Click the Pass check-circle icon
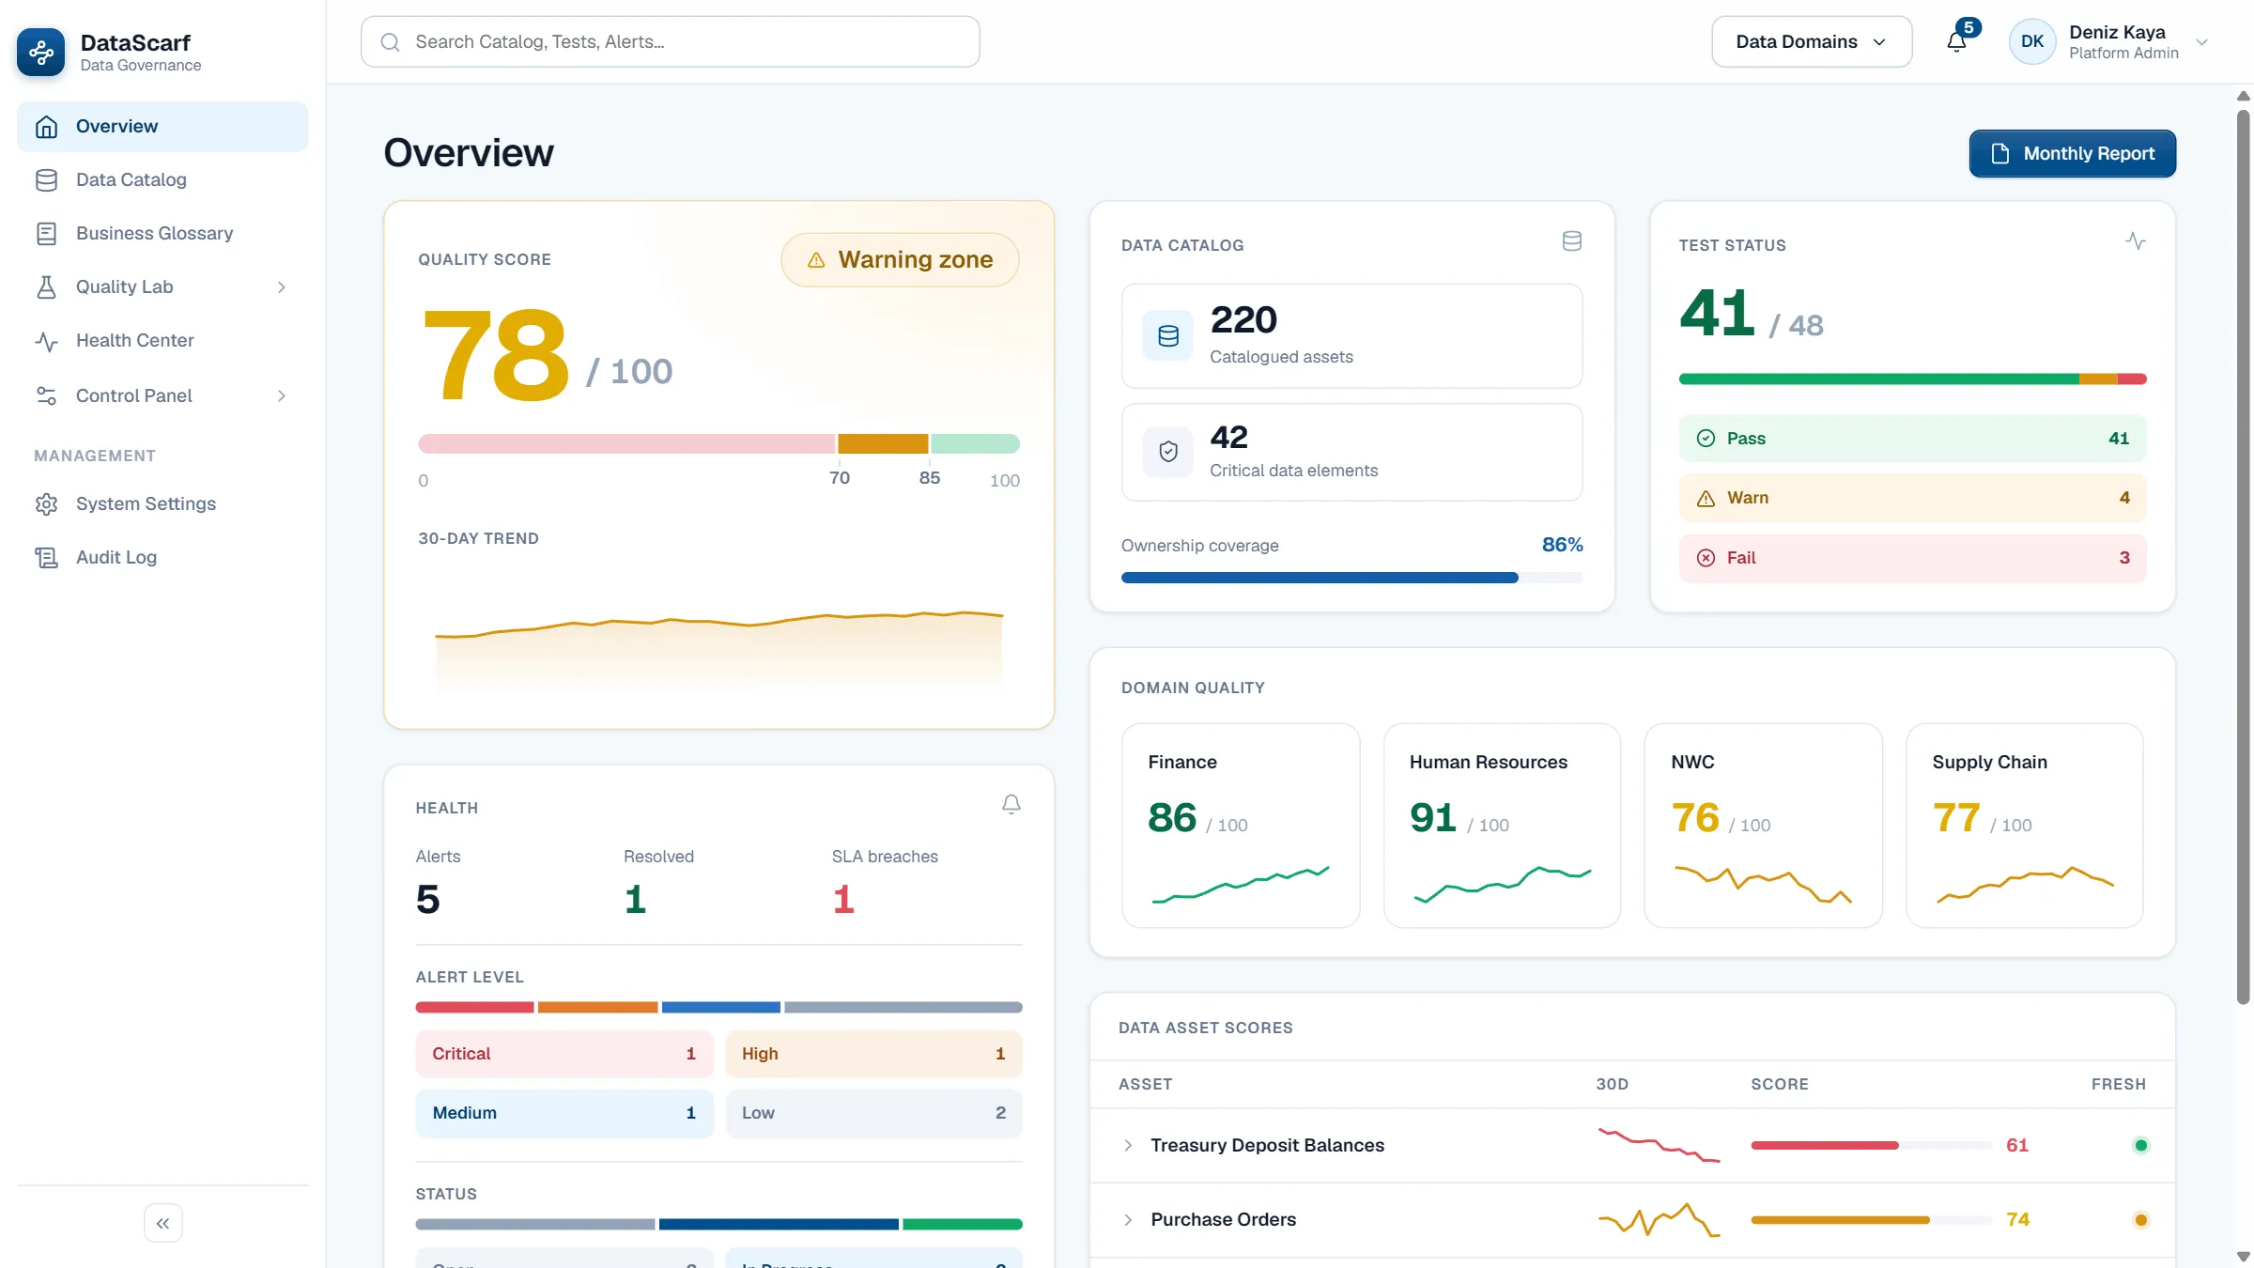2254x1268 pixels. point(1706,439)
